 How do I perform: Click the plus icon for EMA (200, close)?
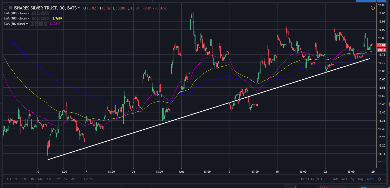(x=43, y=13)
